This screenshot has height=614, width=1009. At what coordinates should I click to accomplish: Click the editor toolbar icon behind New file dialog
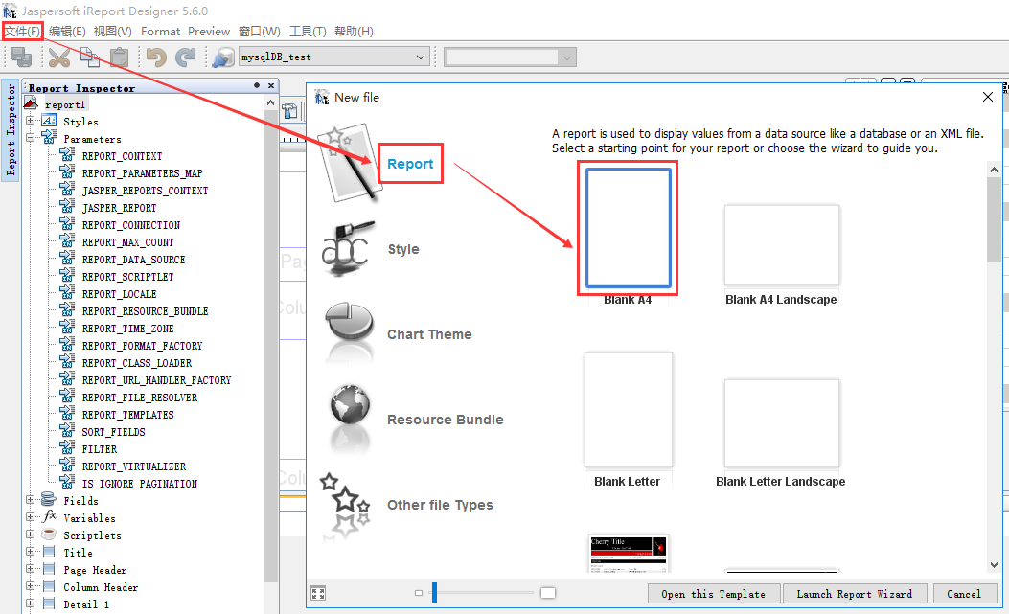290,111
